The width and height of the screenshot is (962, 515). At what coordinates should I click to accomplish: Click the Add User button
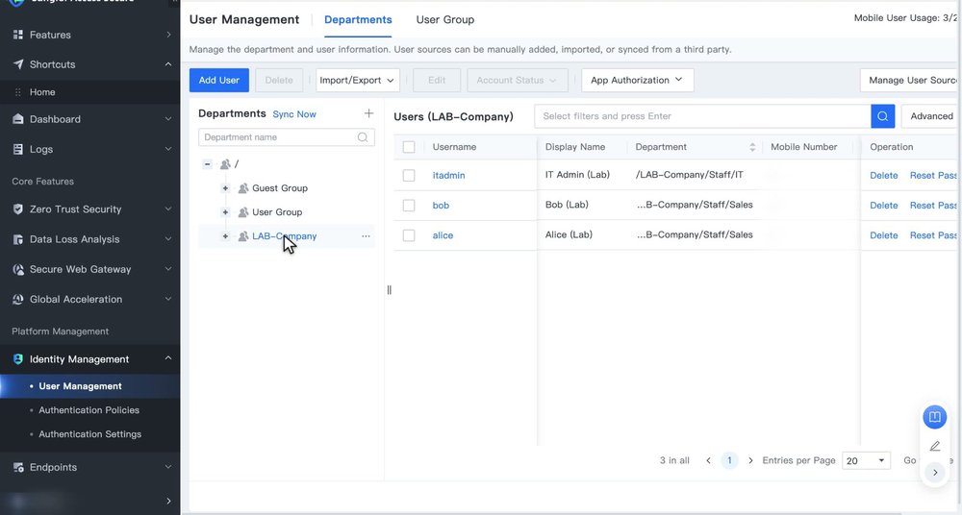tap(219, 81)
